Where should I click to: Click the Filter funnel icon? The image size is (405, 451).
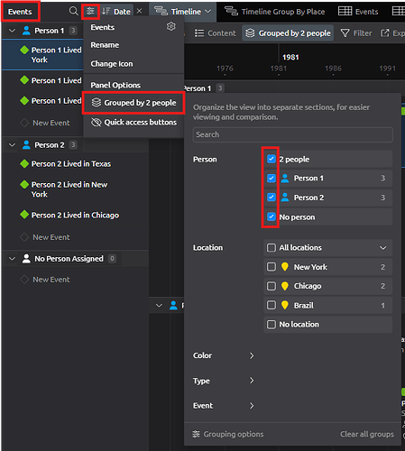coord(345,33)
